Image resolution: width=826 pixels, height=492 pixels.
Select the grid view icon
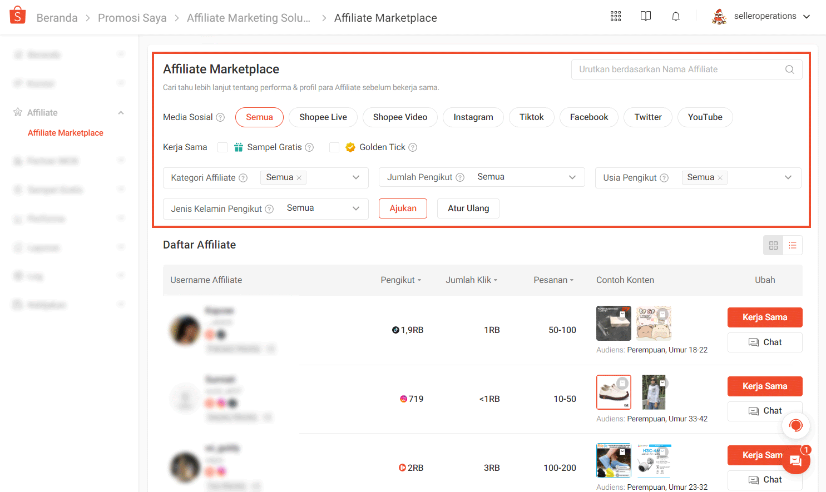[x=773, y=245]
